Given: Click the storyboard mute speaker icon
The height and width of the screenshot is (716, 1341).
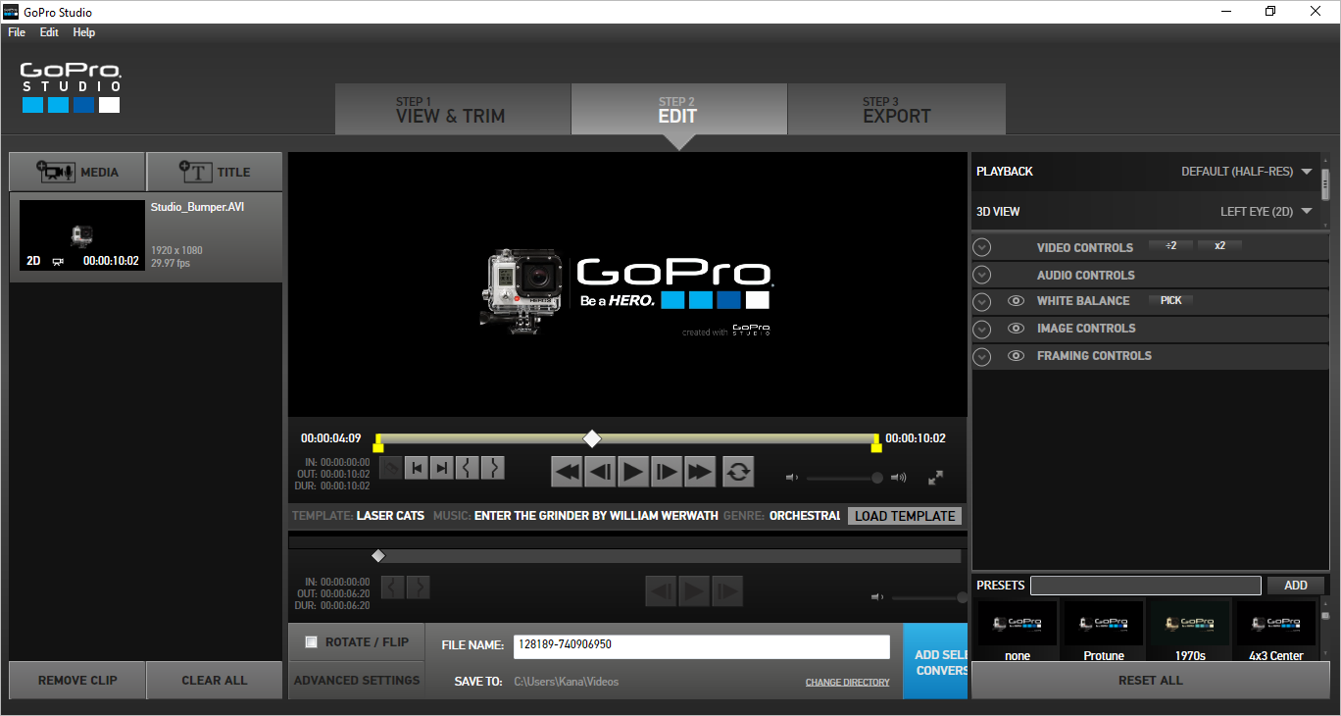Looking at the screenshot, I should [x=877, y=596].
